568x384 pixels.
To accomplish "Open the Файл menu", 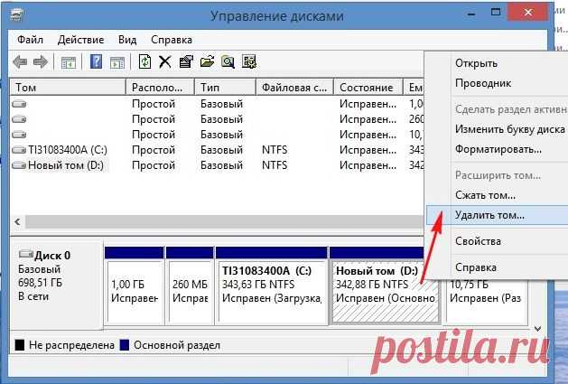I will click(30, 40).
